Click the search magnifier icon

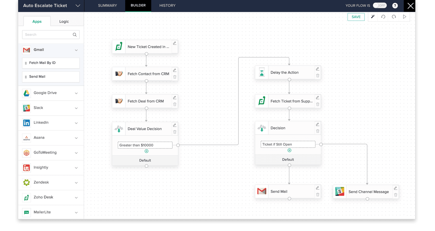75,35
